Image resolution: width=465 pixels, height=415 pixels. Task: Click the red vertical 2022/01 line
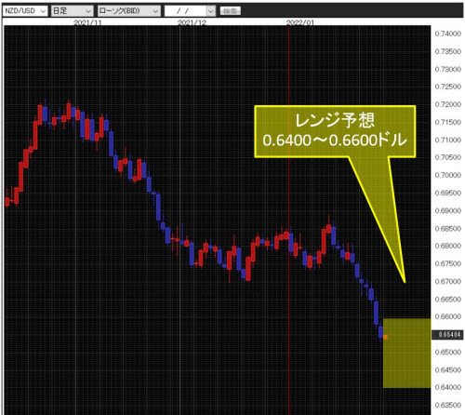click(289, 217)
